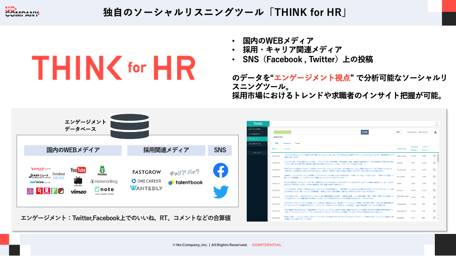456x256 pixels.
Task: Click the 国内のWEBメディア category header
Action: click(73, 150)
